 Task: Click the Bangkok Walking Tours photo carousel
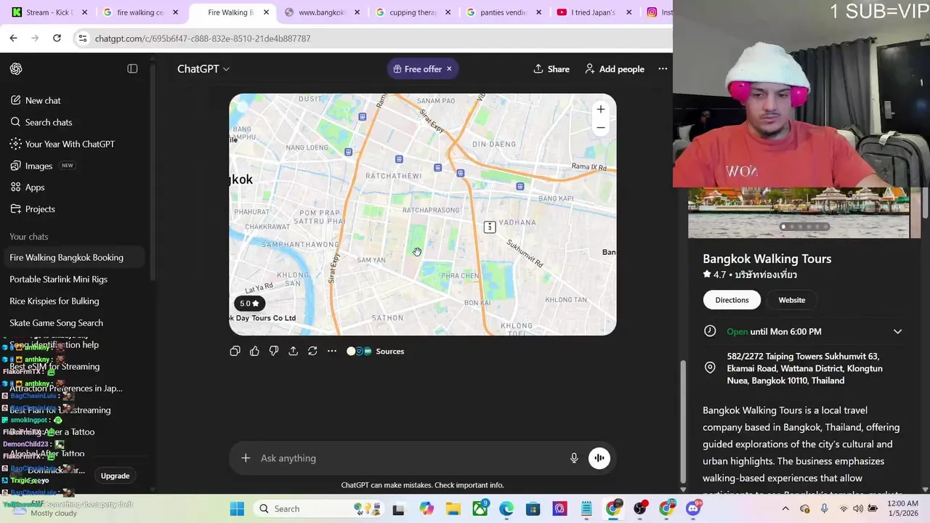798,212
